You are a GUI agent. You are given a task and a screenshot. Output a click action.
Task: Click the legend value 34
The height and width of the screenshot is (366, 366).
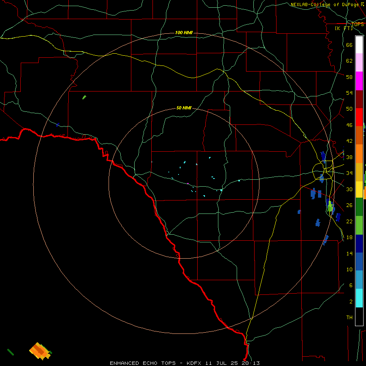coord(349,173)
